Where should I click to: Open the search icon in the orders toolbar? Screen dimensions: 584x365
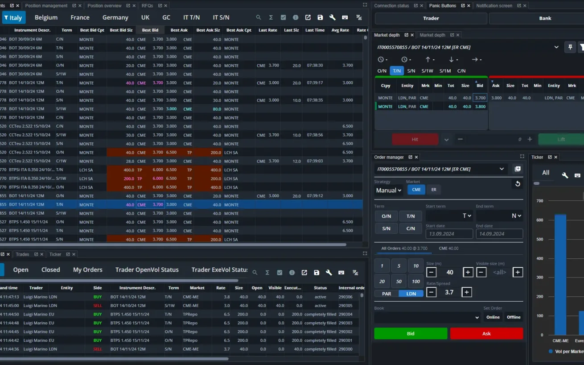coord(254,272)
